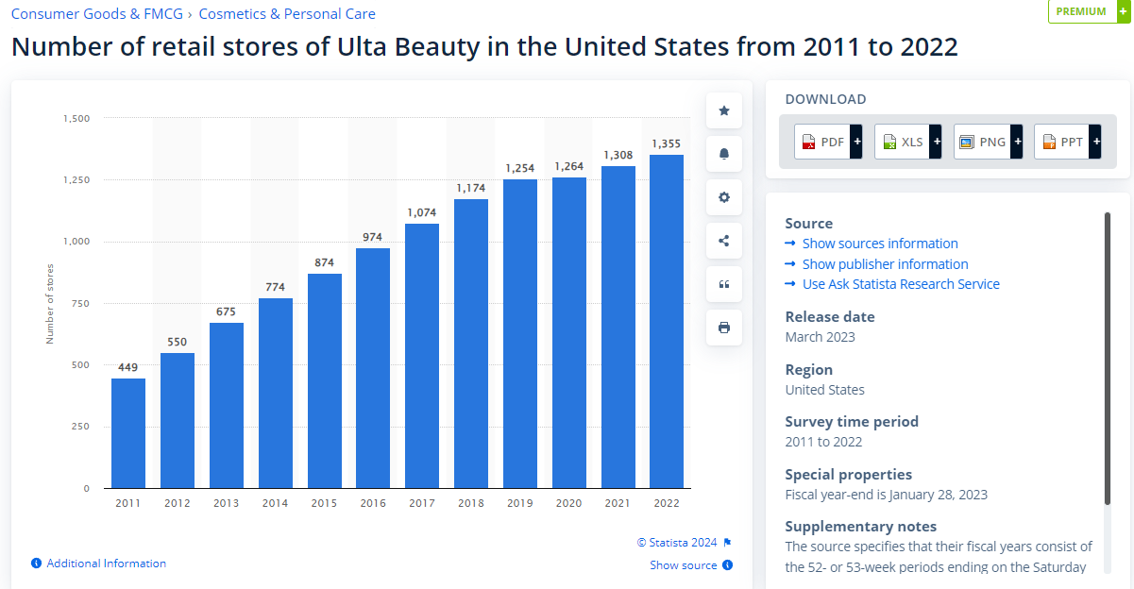Click the 2012 bar labeled 550

pos(178,420)
